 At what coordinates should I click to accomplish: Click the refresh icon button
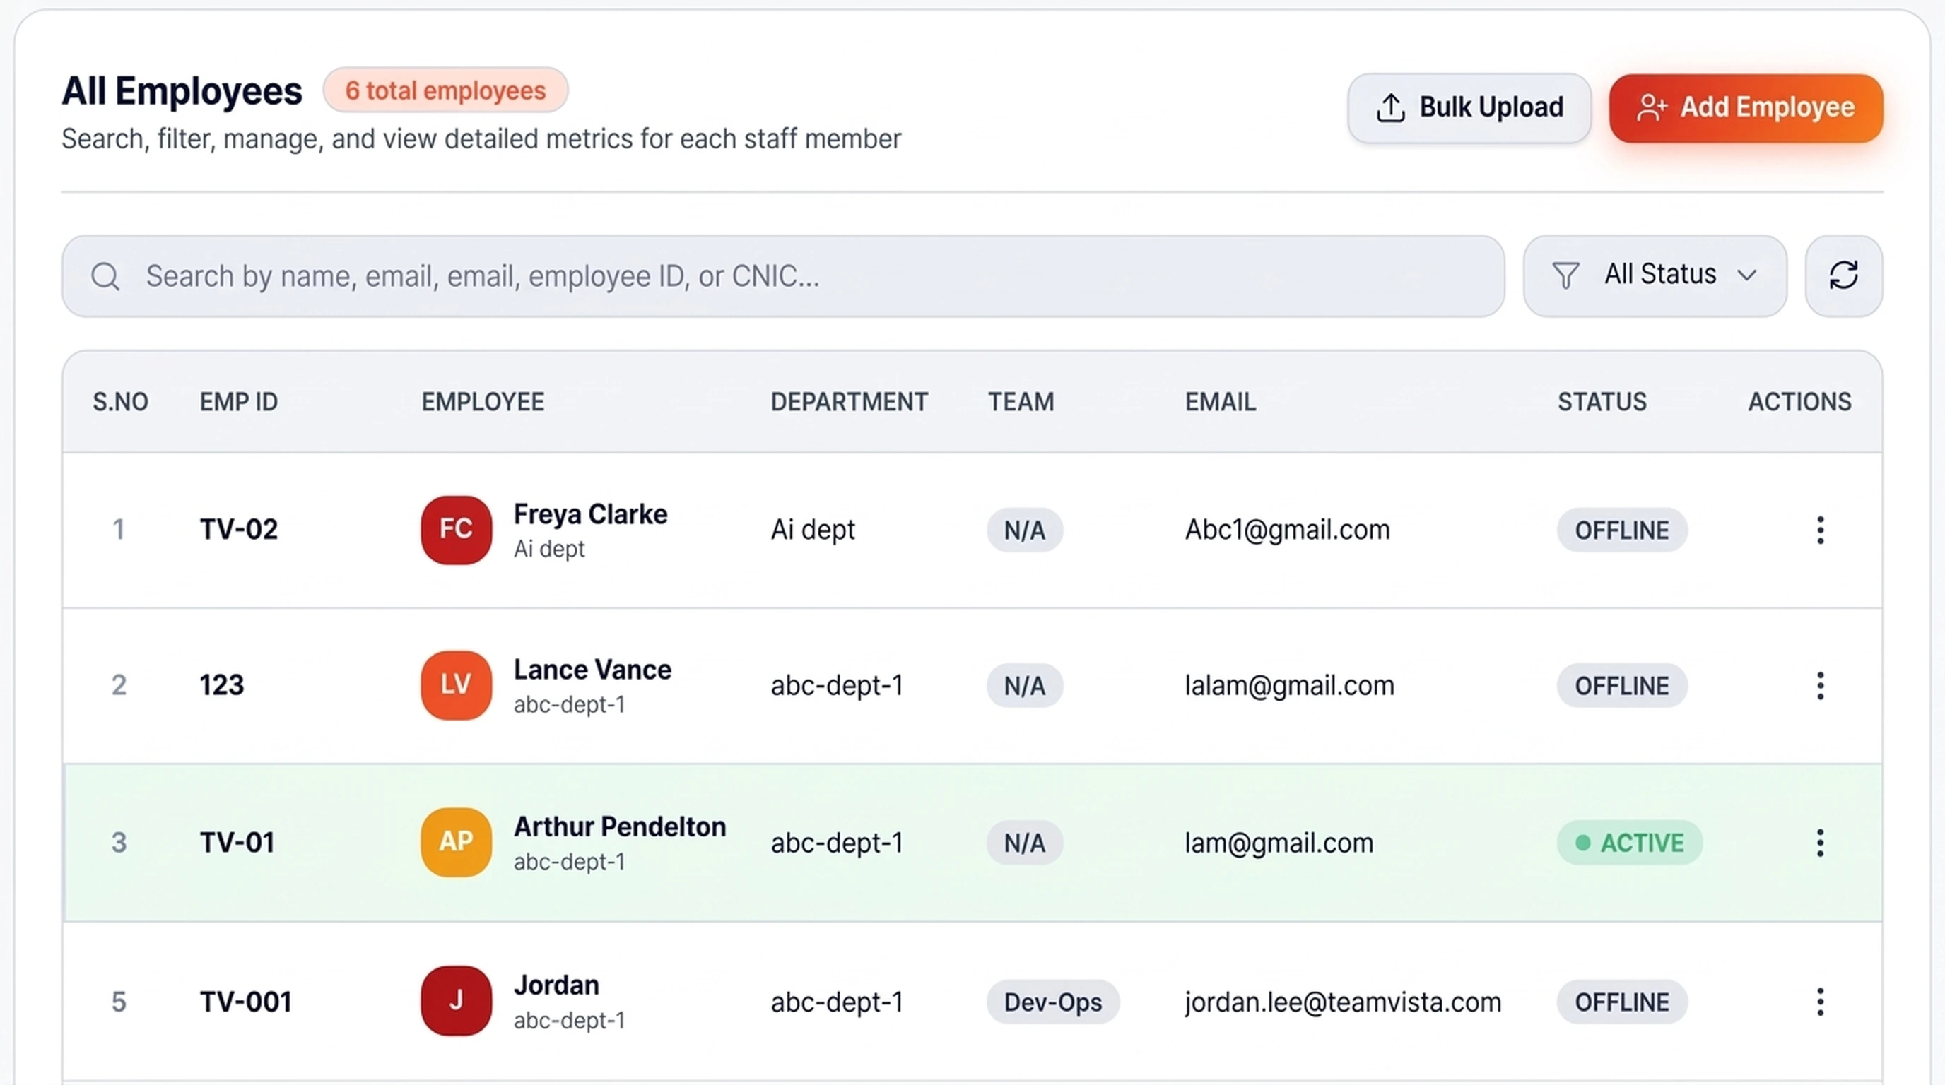coord(1843,276)
